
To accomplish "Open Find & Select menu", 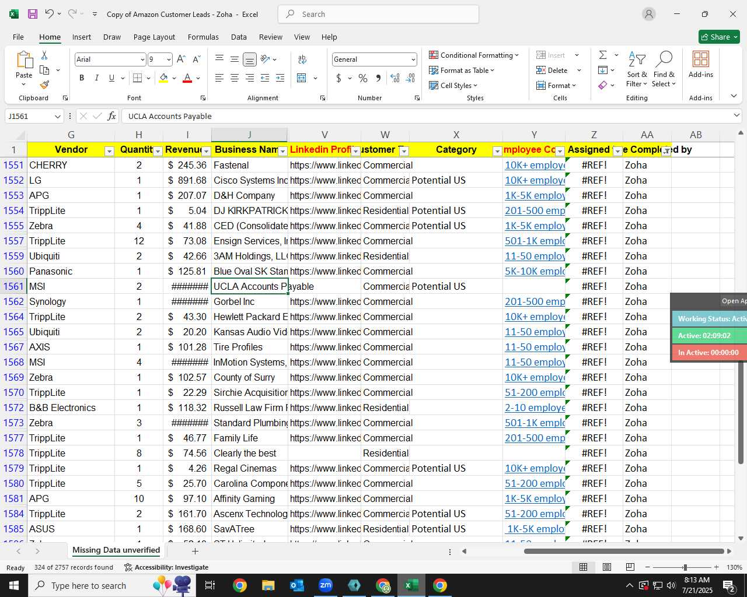I will [664, 69].
